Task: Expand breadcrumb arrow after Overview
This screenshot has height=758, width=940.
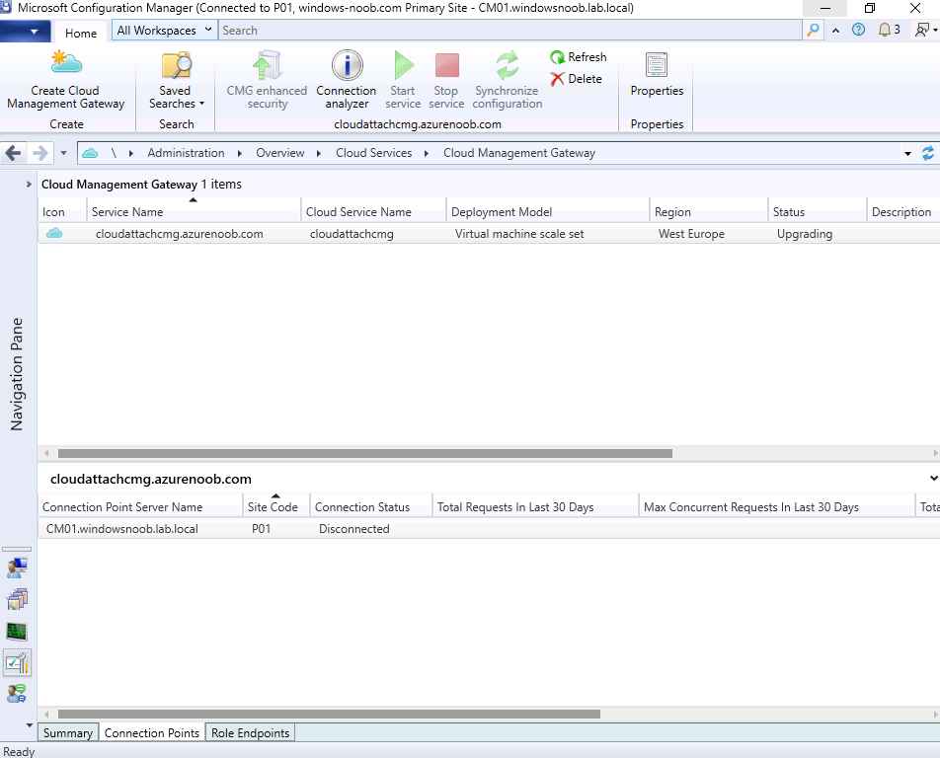Action: (x=319, y=153)
